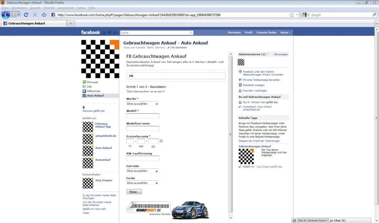Image resolution: width=379 pixels, height=223 pixels.
Task: Open the Farbe color selection dropdown
Action: pos(142,183)
